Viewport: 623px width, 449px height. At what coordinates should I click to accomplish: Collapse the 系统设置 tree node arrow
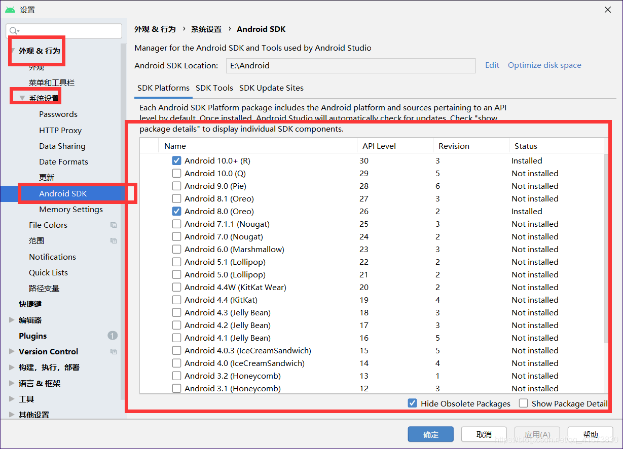(22, 98)
